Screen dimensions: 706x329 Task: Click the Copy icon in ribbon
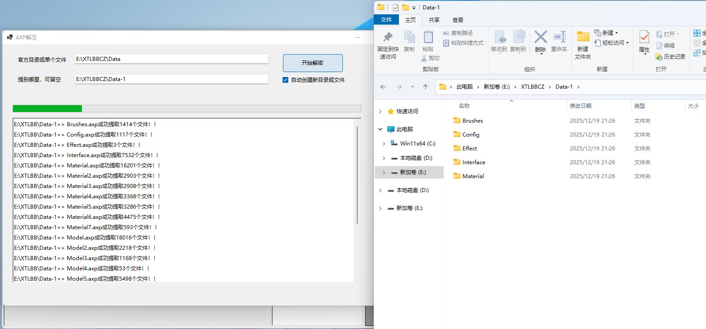coord(409,37)
